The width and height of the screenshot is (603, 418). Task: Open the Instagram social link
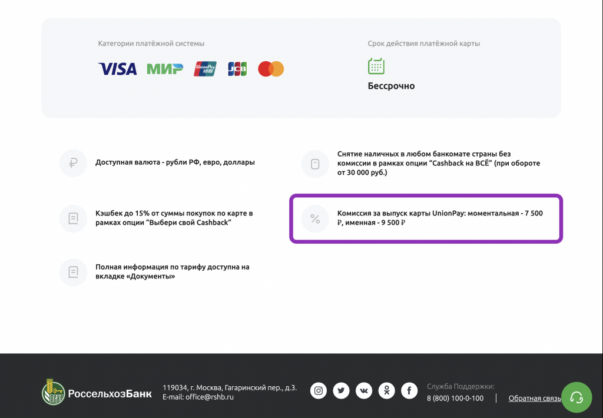coord(319,390)
